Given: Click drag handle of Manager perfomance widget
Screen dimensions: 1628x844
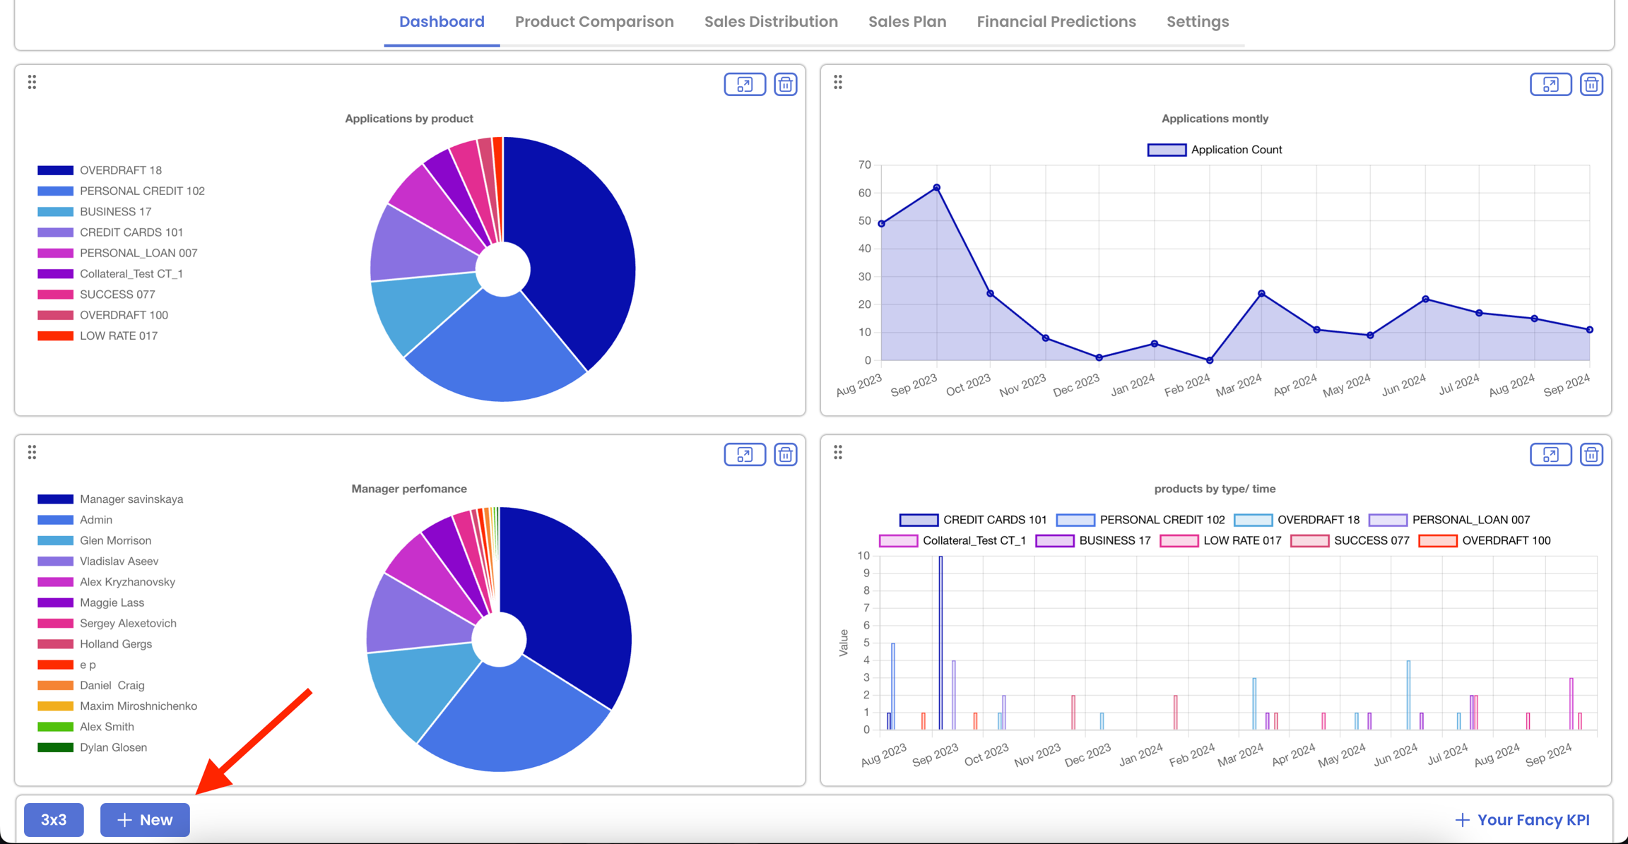Looking at the screenshot, I should point(32,453).
